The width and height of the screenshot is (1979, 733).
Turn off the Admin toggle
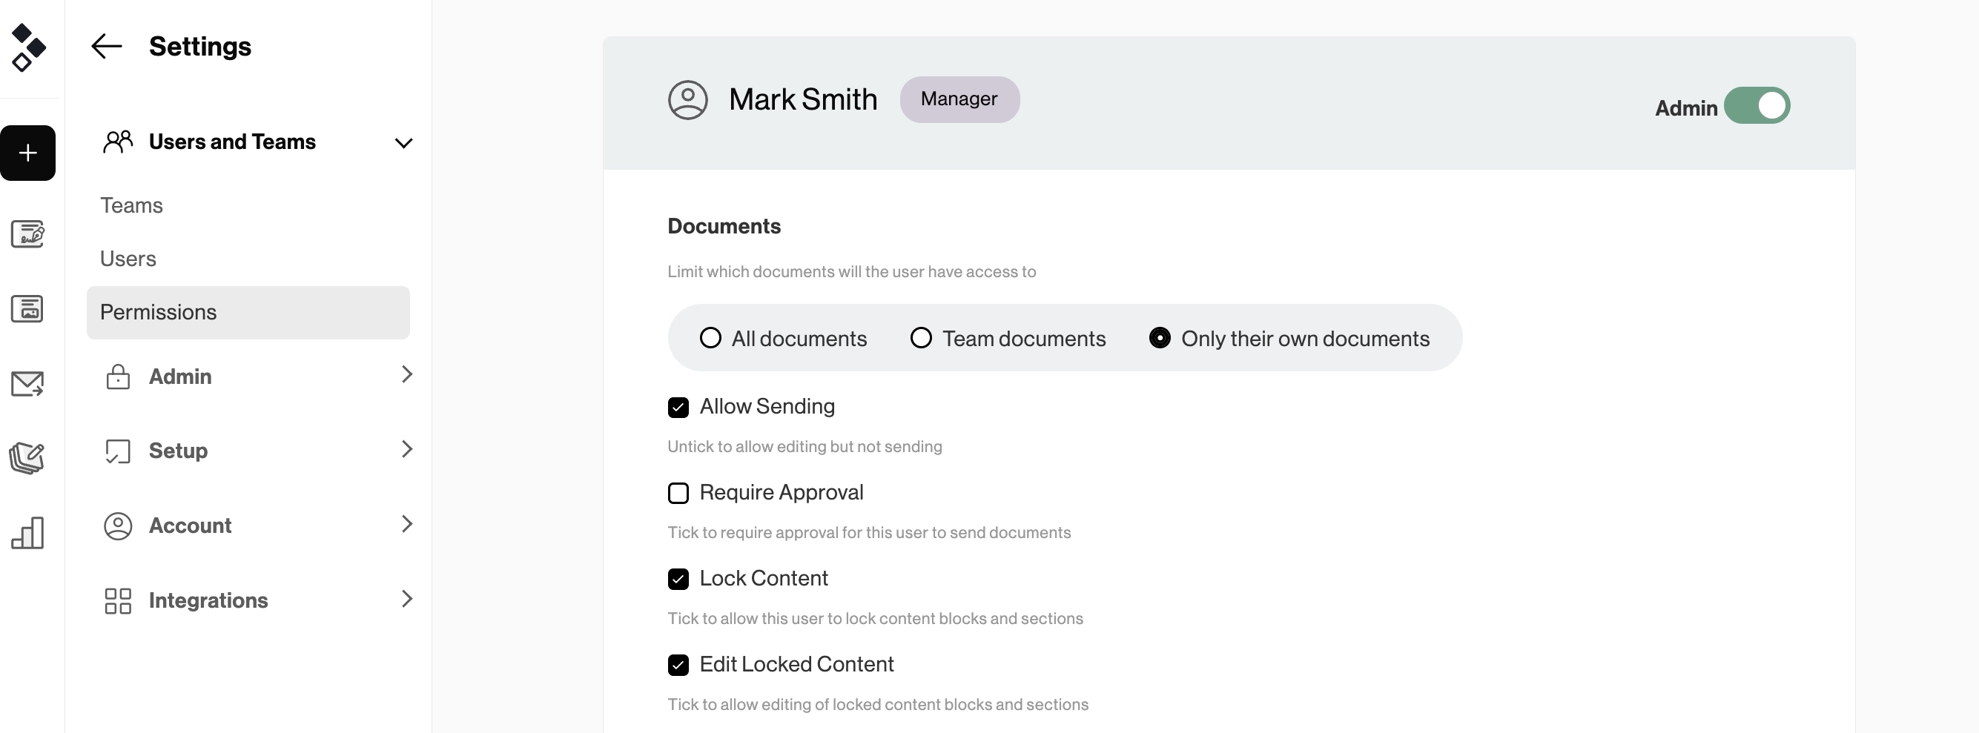click(1757, 106)
